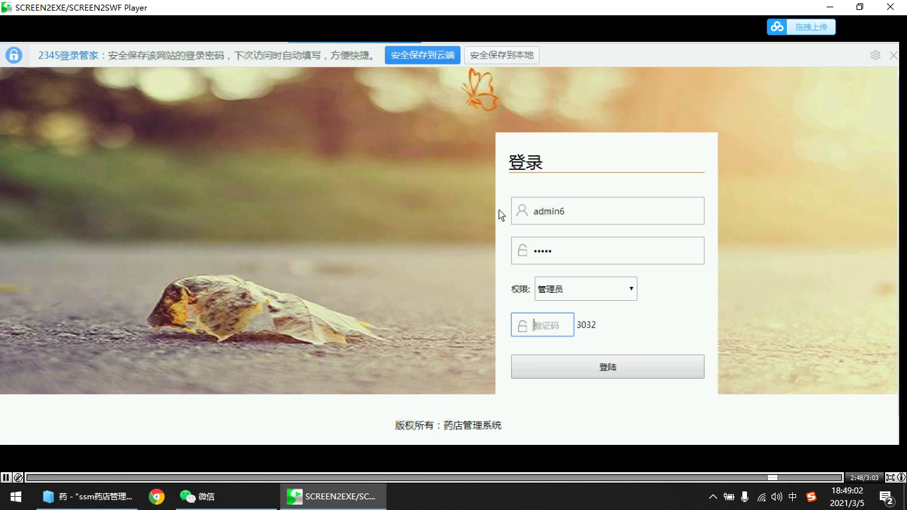Viewport: 907px width, 510px height.
Task: Click the microphone tray icon
Action: (x=745, y=497)
